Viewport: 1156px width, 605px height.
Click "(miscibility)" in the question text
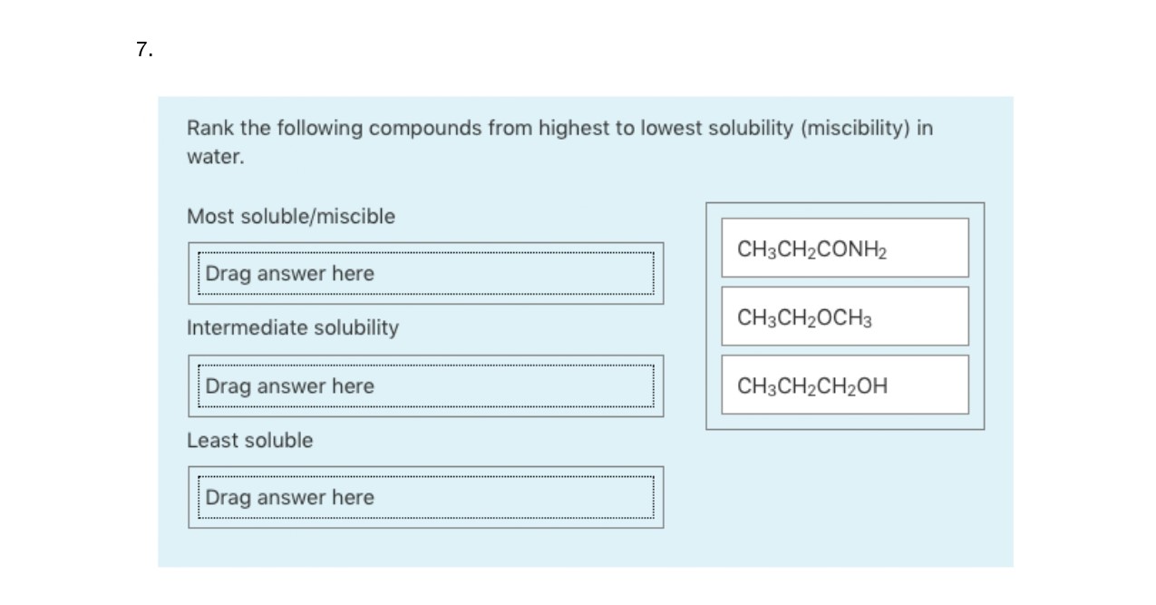[856, 128]
